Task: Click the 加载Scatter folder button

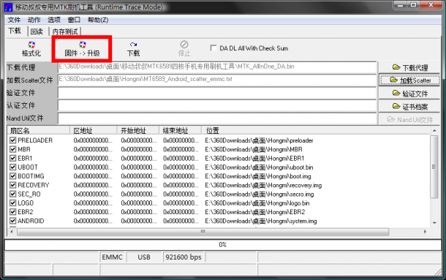Action: pos(409,80)
